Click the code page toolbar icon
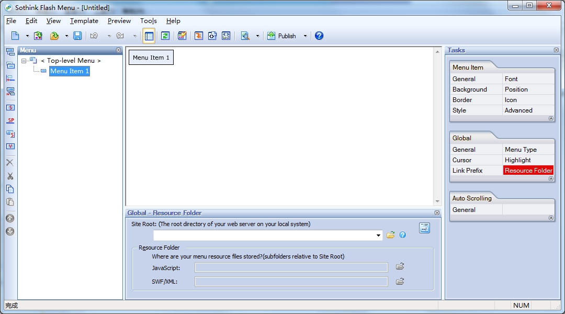 click(x=212, y=36)
